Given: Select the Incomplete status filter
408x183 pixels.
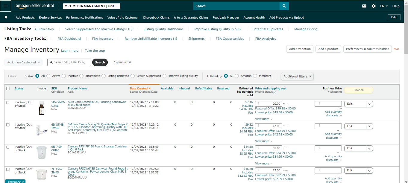Looking at the screenshot, I should pyautogui.click(x=81, y=76).
